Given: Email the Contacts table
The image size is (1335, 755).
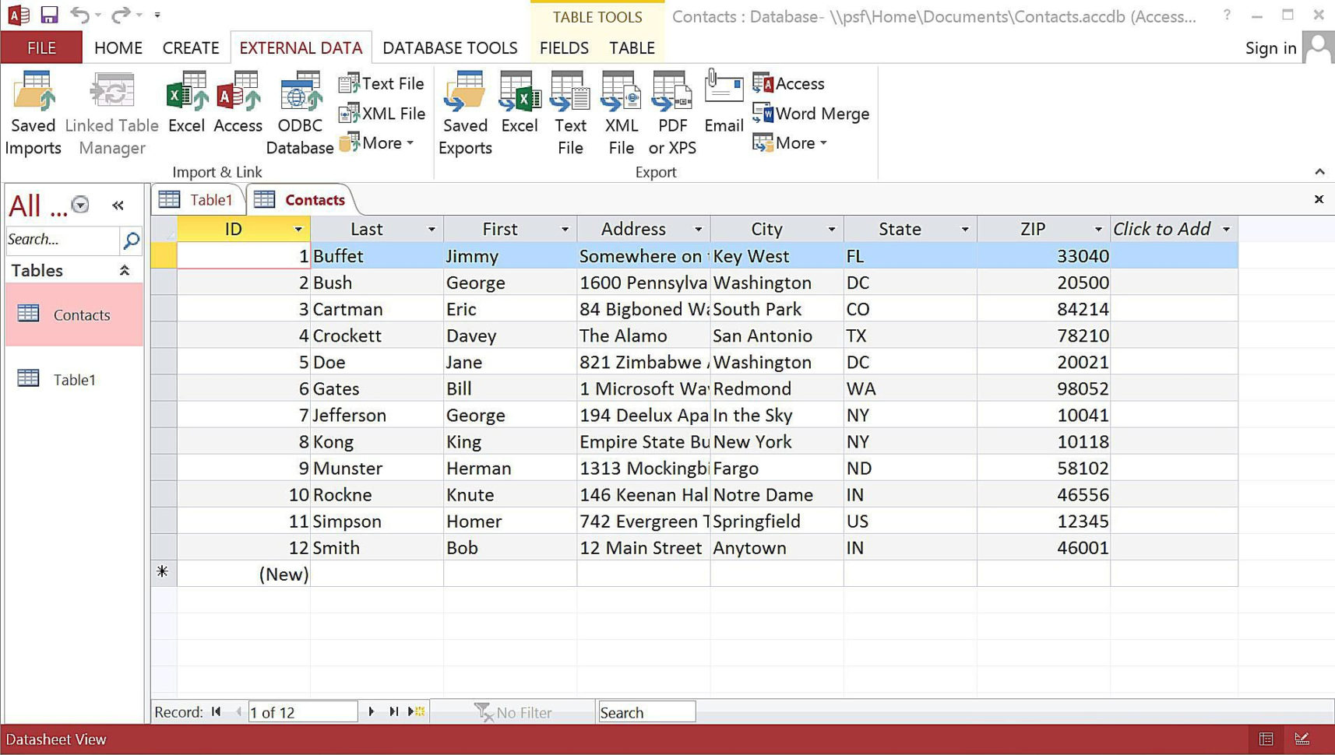Looking at the screenshot, I should pos(723,109).
